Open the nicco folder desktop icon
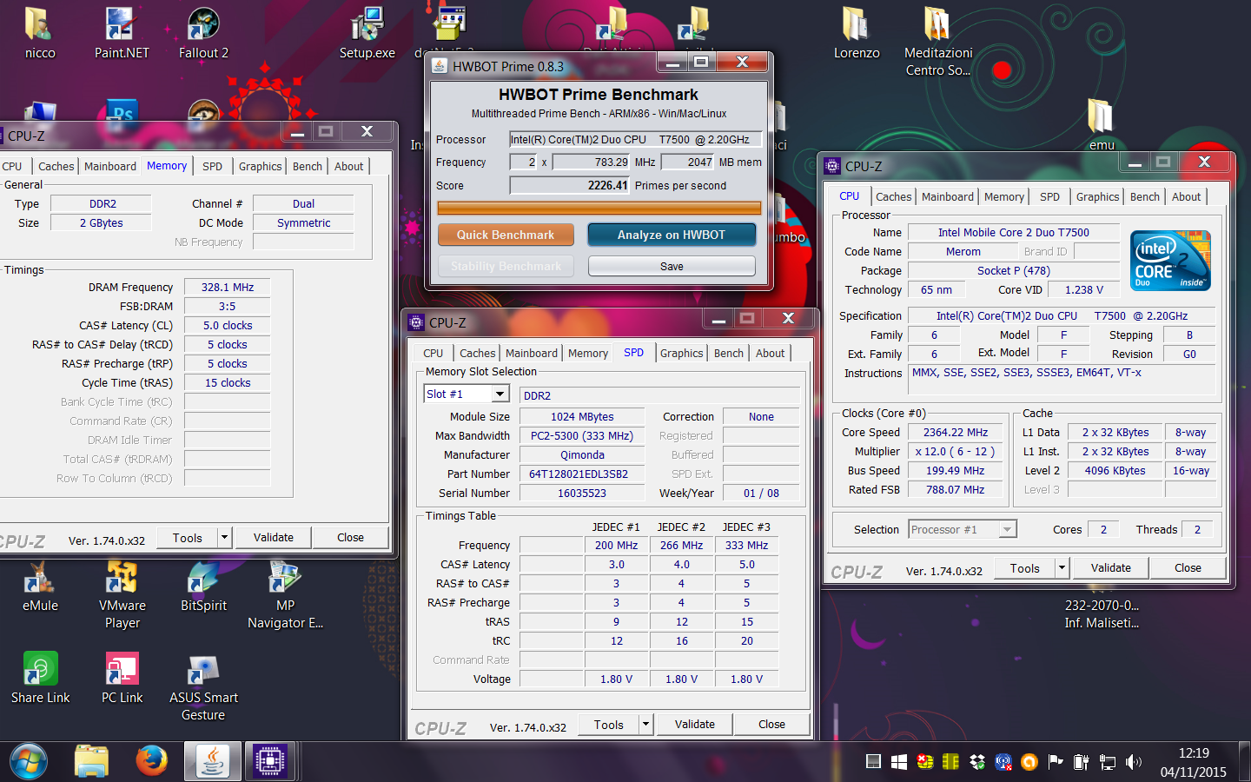This screenshot has width=1251, height=782. point(40,33)
